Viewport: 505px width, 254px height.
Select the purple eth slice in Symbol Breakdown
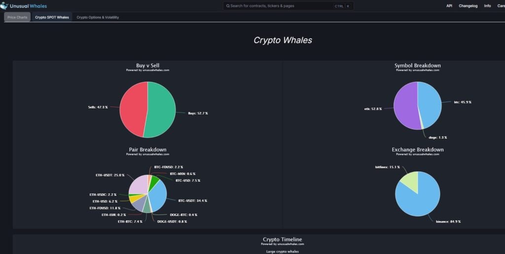pos(405,106)
